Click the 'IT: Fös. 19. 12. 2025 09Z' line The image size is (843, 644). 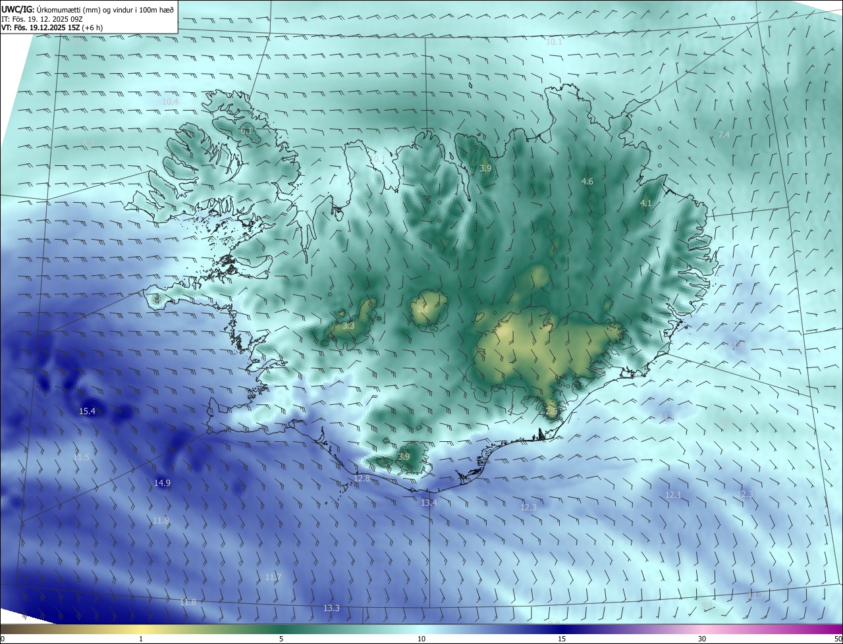coord(41,19)
